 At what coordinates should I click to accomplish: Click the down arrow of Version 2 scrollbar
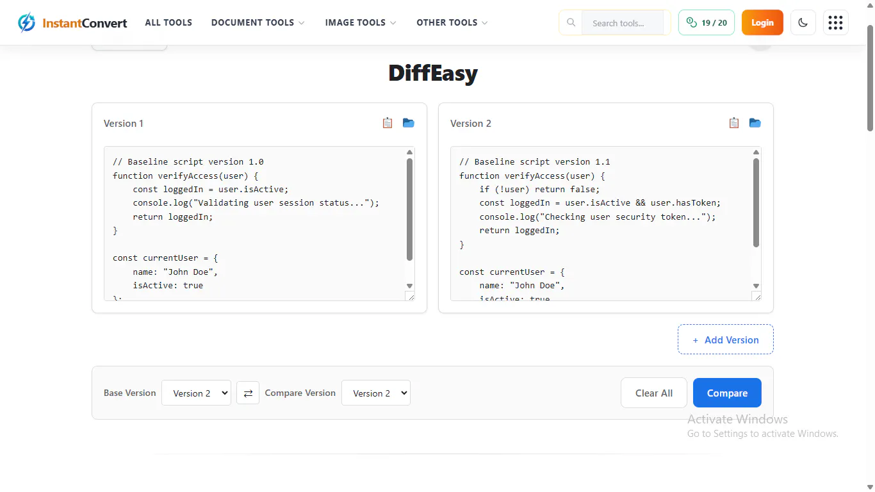pos(756,286)
